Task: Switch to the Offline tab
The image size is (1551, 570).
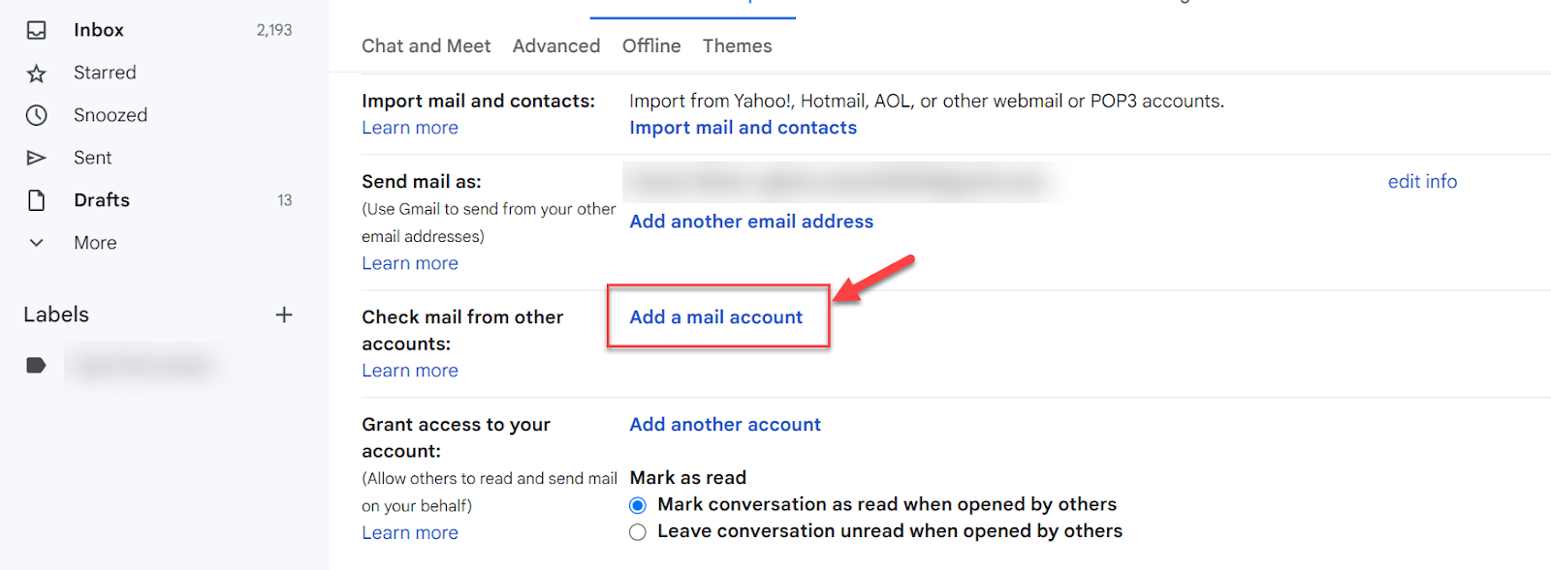Action: (650, 45)
